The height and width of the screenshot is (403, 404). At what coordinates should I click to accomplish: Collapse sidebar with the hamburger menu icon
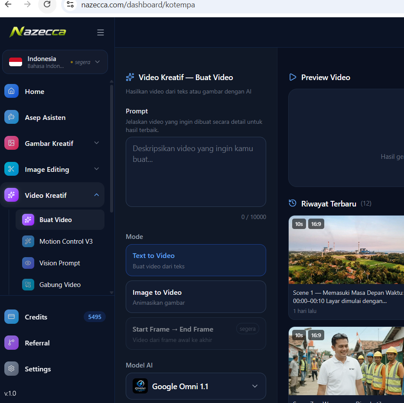click(x=101, y=32)
